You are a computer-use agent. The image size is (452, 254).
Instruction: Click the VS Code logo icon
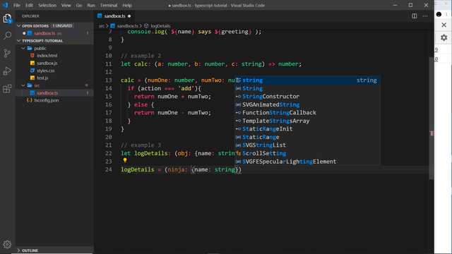[5, 5]
